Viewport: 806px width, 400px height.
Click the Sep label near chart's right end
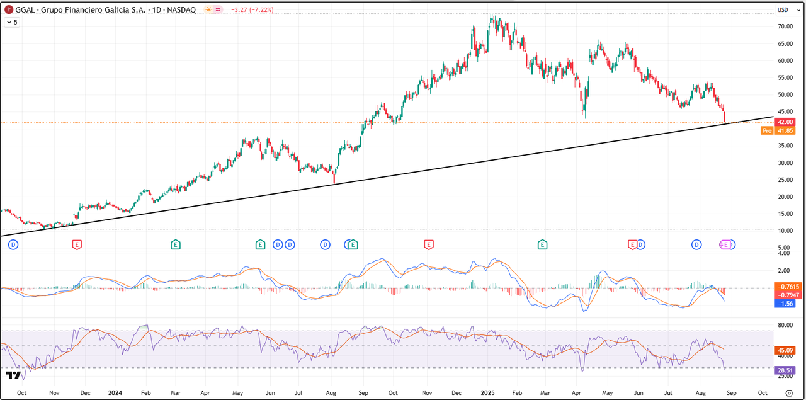click(x=732, y=392)
